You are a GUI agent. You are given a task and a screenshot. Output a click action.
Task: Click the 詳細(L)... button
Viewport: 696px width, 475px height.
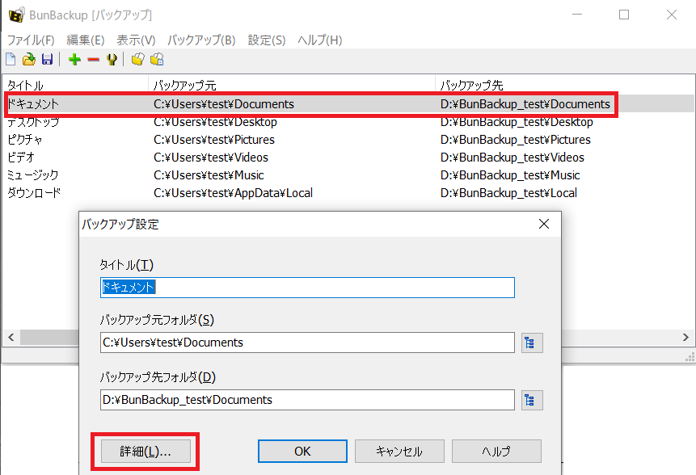click(x=146, y=451)
